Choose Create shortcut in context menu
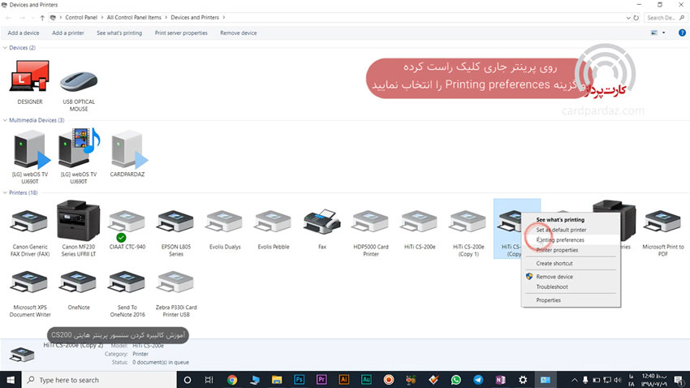Viewport: 690px width, 388px height. pos(571,263)
